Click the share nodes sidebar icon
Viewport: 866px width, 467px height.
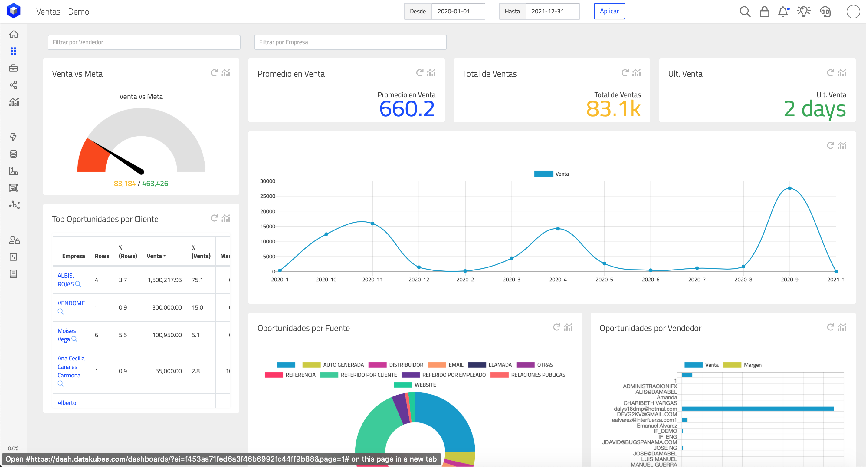pyautogui.click(x=13, y=85)
